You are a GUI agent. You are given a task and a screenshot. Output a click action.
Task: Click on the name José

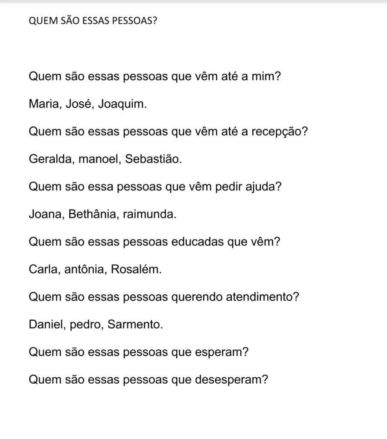tap(79, 104)
